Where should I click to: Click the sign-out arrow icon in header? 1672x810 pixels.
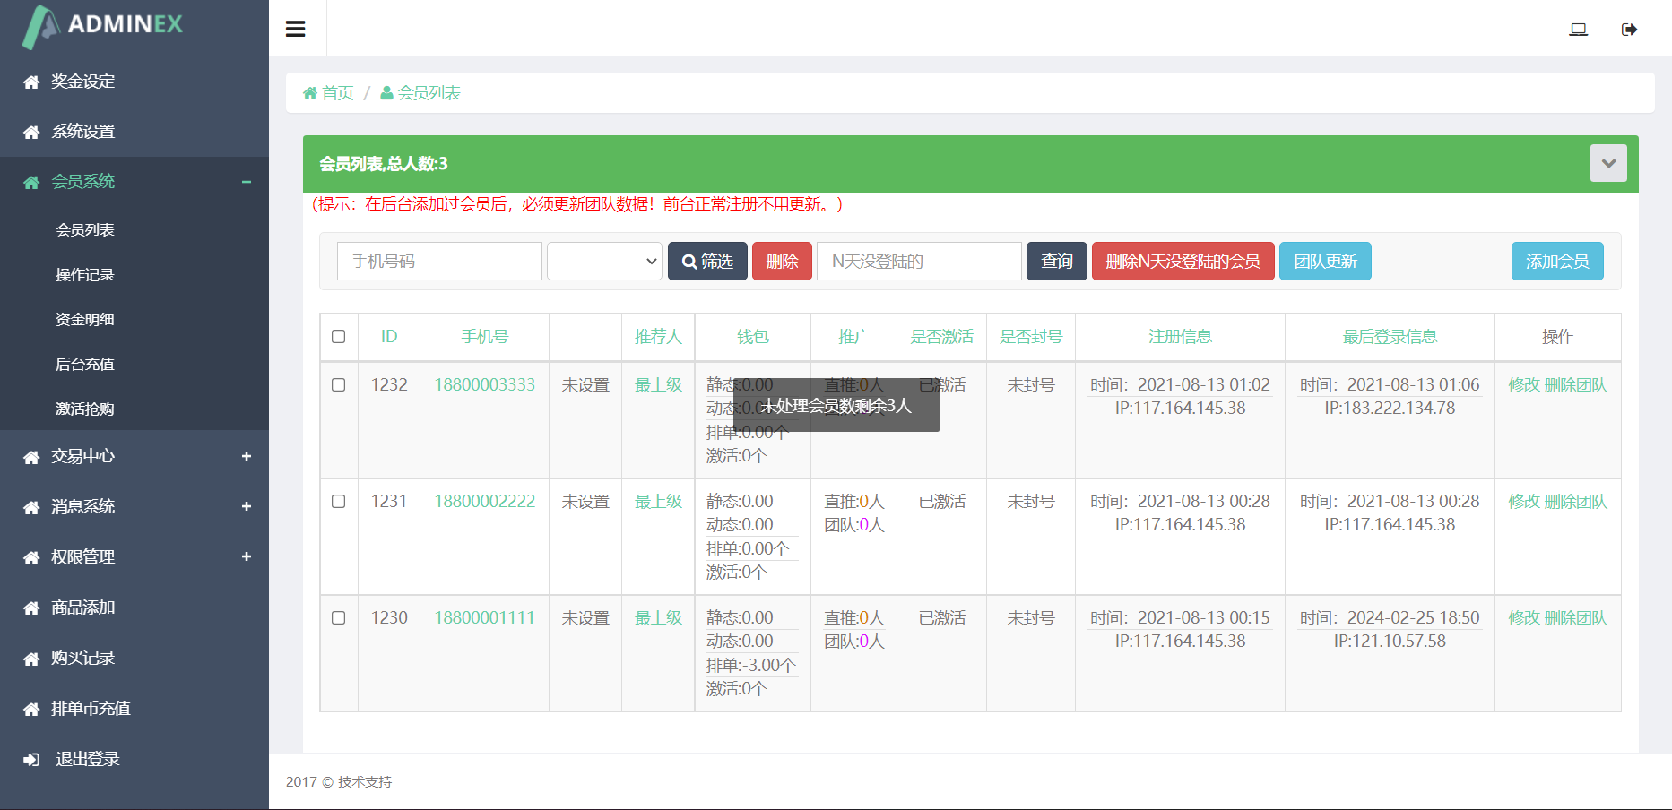coord(1630,30)
